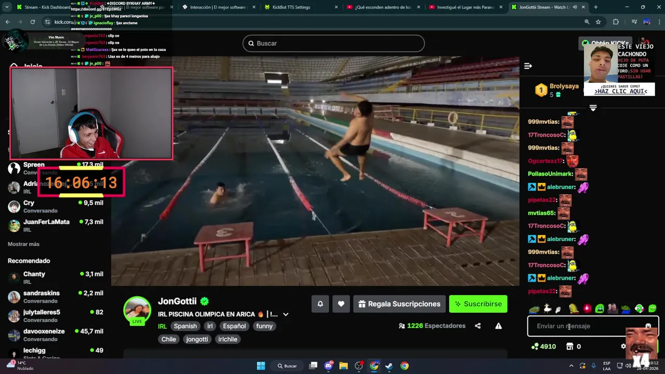Click the Spanish tag chip
The height and width of the screenshot is (374, 665).
click(x=185, y=326)
